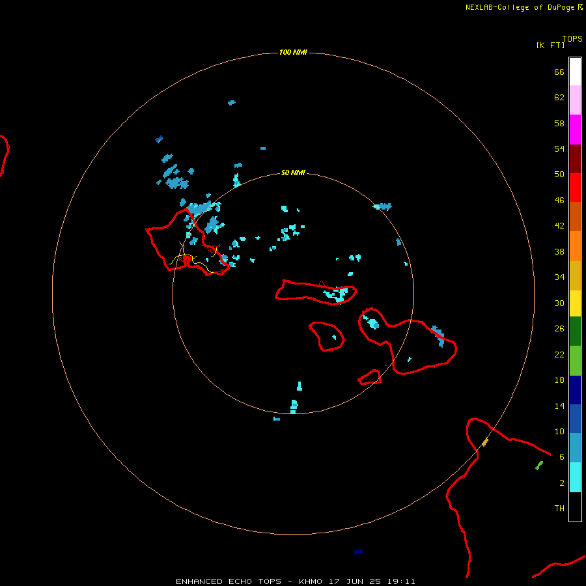Click the legend value 66

coord(559,72)
